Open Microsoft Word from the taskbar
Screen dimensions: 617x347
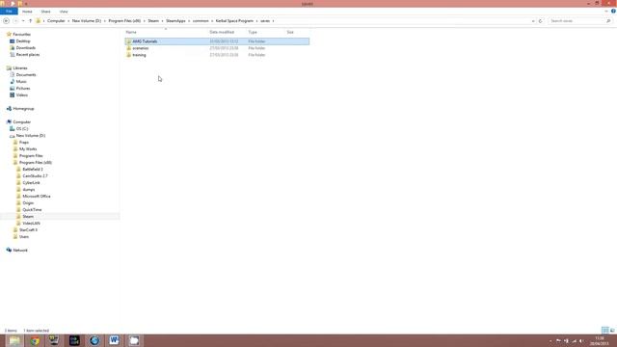coord(114,340)
